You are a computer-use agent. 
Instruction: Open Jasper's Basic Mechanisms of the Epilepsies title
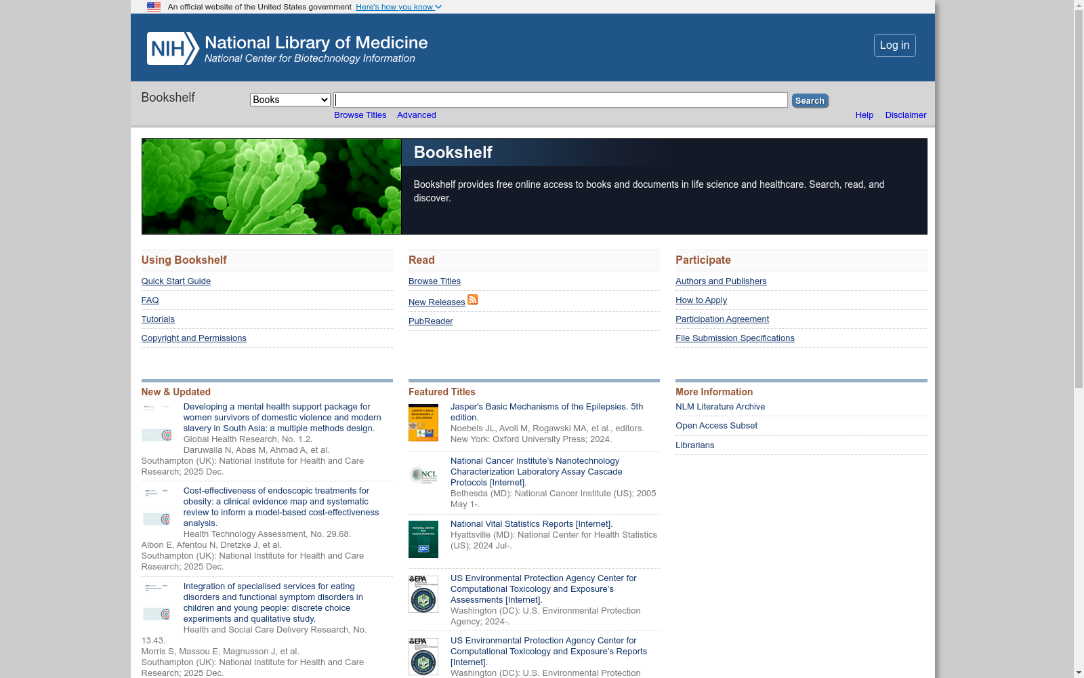pos(547,412)
